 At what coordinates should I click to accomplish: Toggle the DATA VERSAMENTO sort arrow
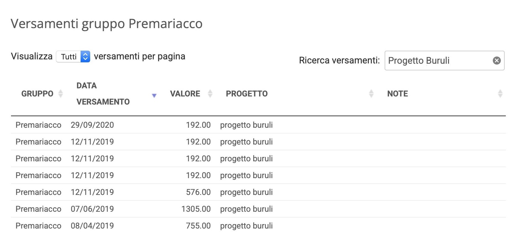(154, 95)
